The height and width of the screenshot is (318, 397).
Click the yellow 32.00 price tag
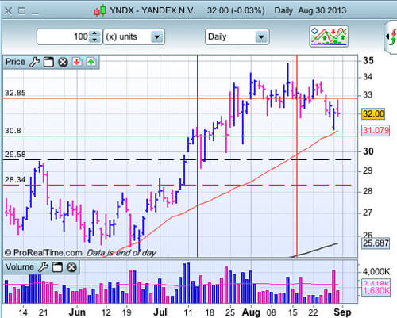(x=373, y=114)
